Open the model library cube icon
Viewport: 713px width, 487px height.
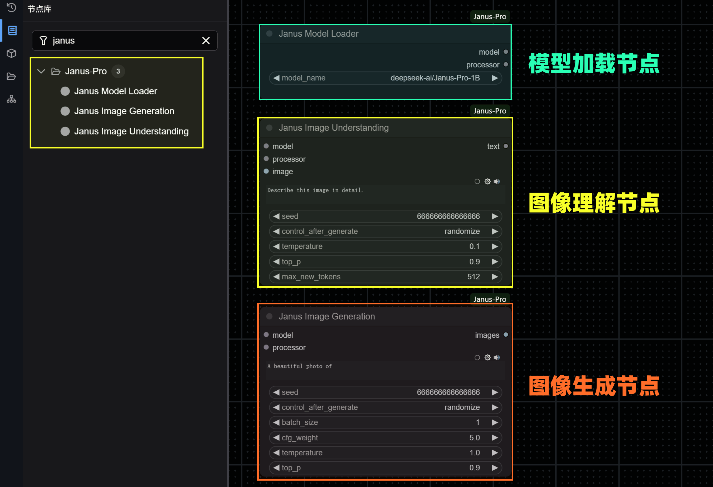click(x=11, y=53)
